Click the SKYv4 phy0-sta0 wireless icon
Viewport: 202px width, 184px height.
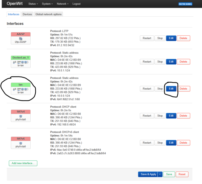20,116
